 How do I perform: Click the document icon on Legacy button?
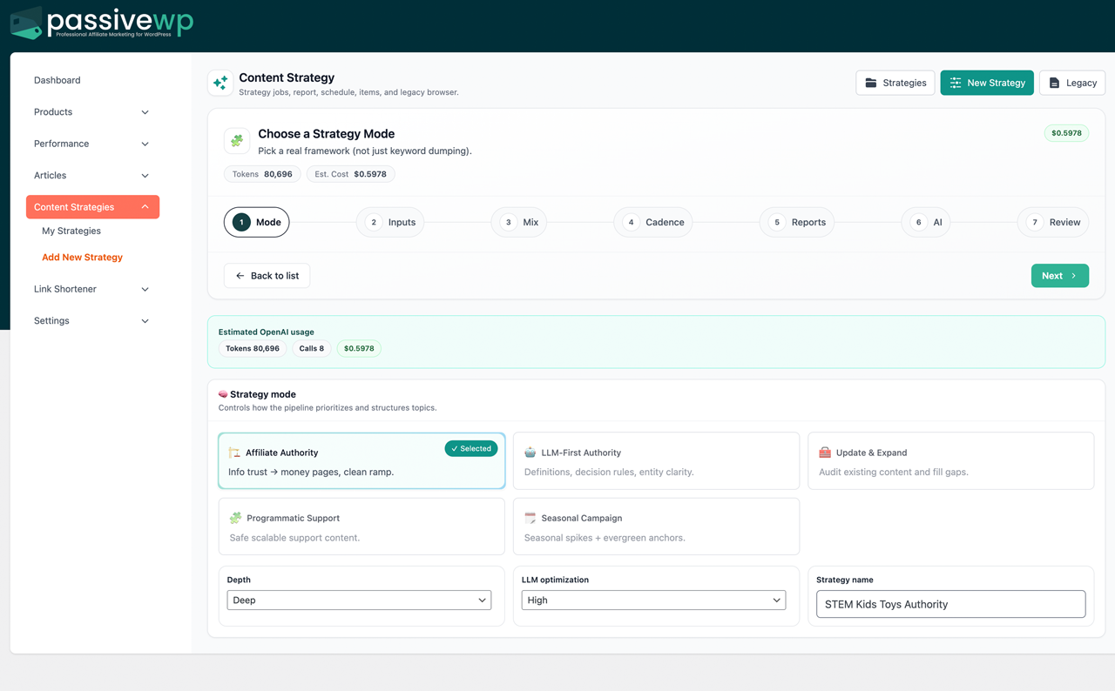[1054, 83]
